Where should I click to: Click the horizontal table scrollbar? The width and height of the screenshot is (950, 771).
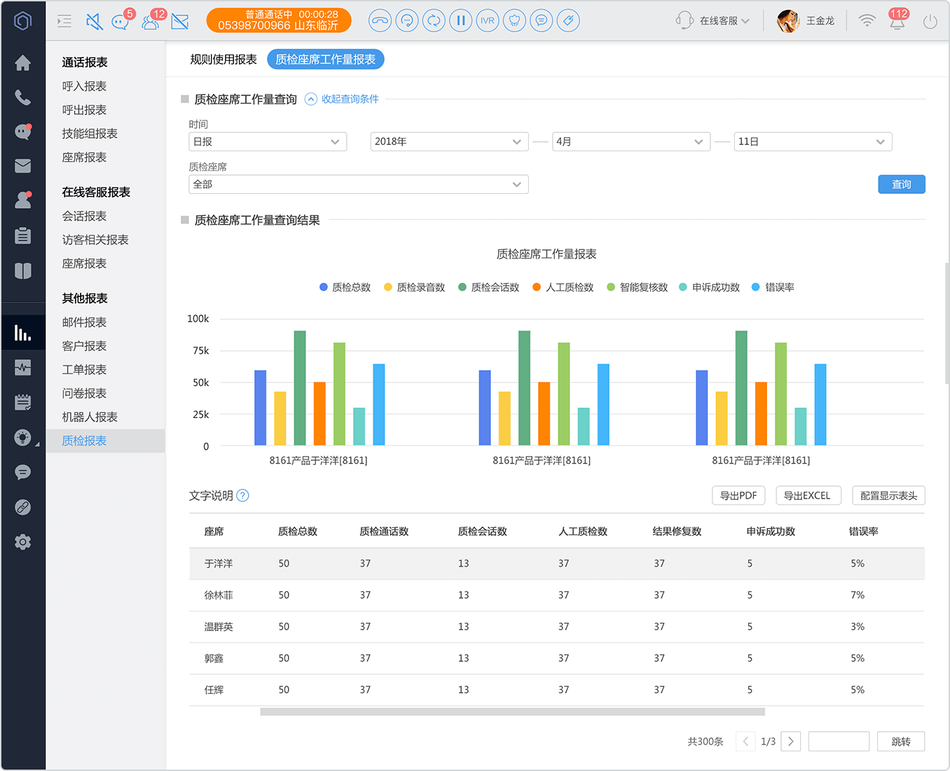tap(512, 711)
